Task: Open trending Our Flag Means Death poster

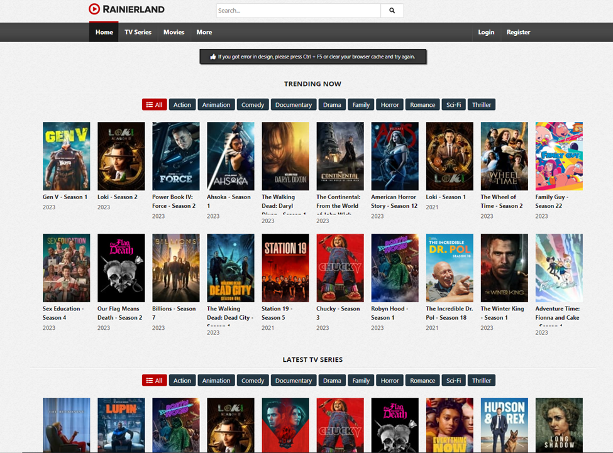Action: (x=121, y=268)
